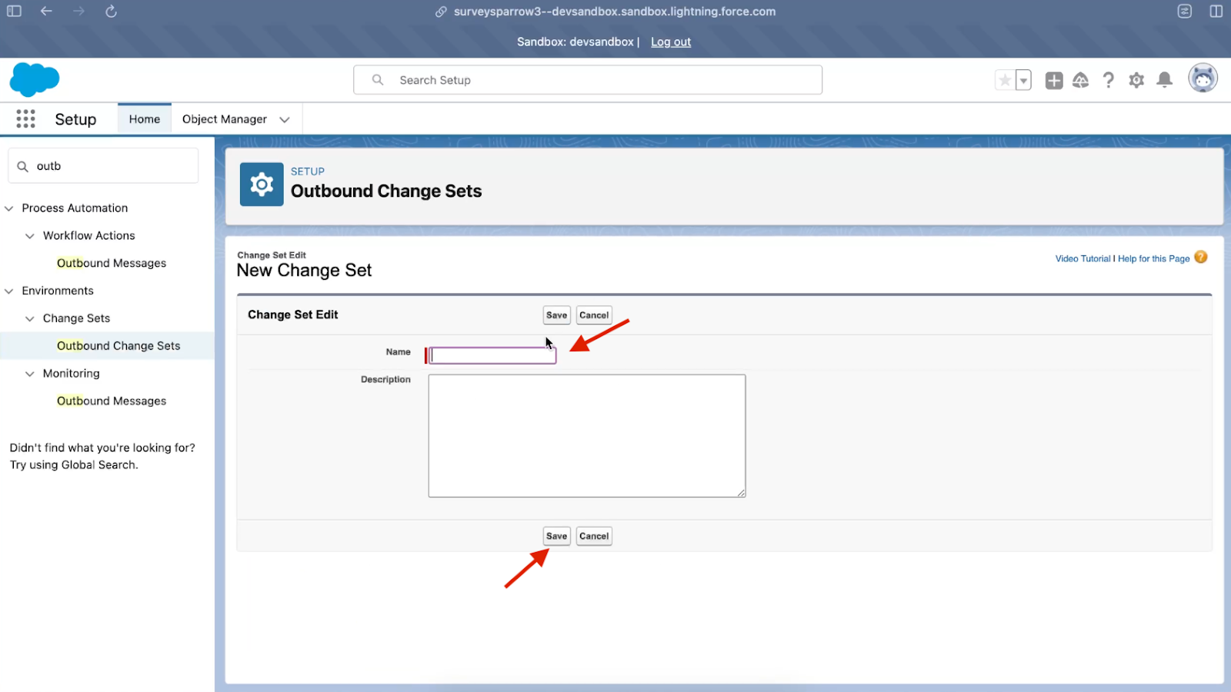Focus the Name text field
Screen dimensions: 1231x692
coord(492,355)
